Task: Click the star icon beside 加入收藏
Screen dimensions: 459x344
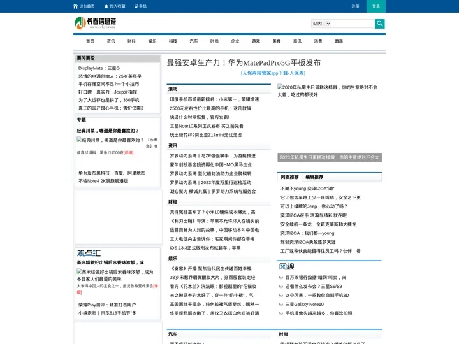Action: pos(106,6)
